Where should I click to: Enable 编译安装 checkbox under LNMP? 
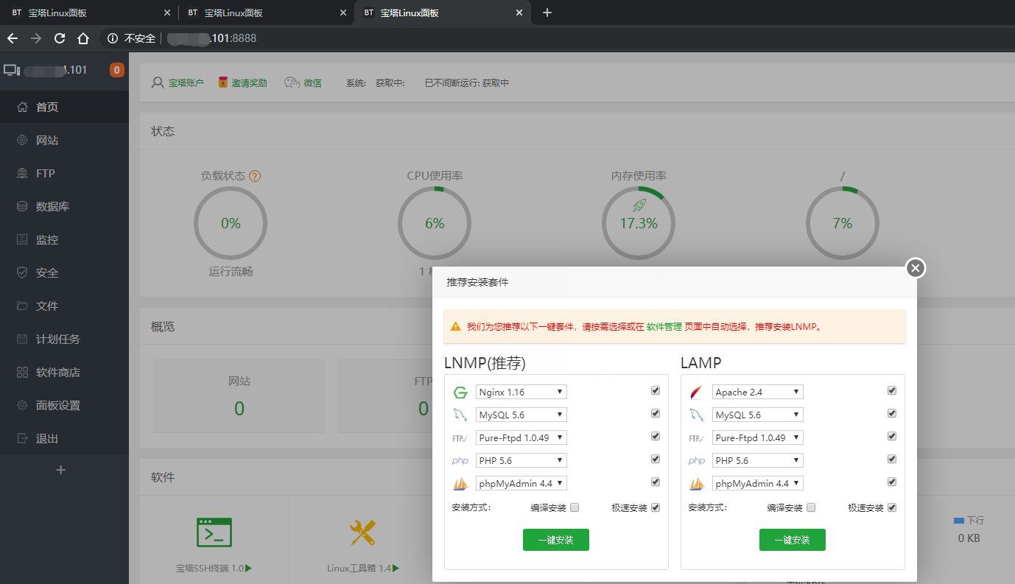575,507
